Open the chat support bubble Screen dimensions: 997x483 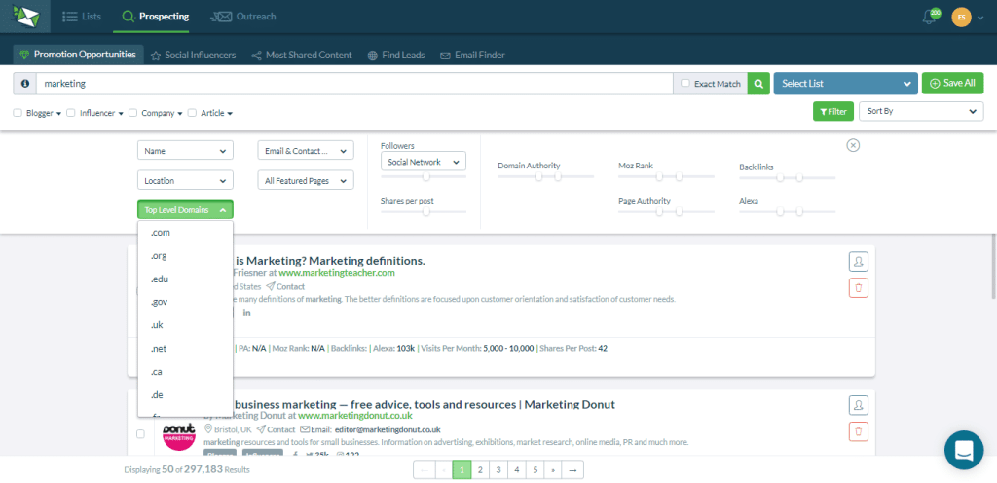click(x=964, y=450)
